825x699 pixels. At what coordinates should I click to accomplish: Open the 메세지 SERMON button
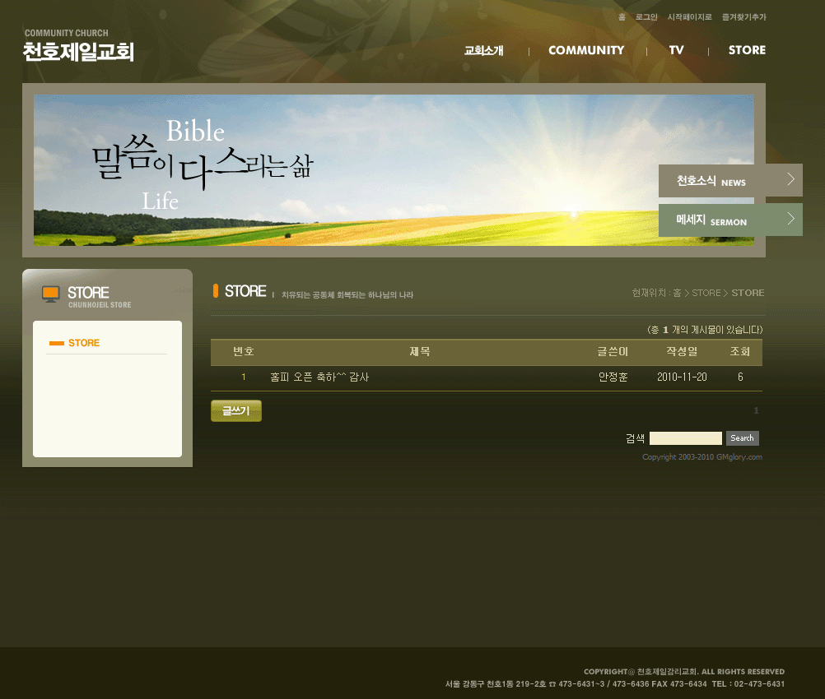click(712, 220)
